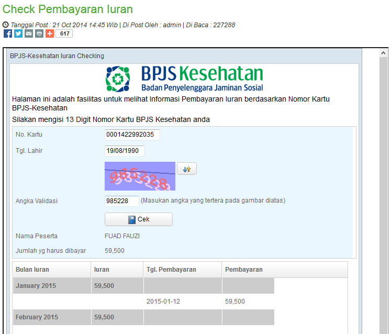Screen dimensions: 392x334
Task: Select the February 2015 row cell
Action: click(x=52, y=317)
